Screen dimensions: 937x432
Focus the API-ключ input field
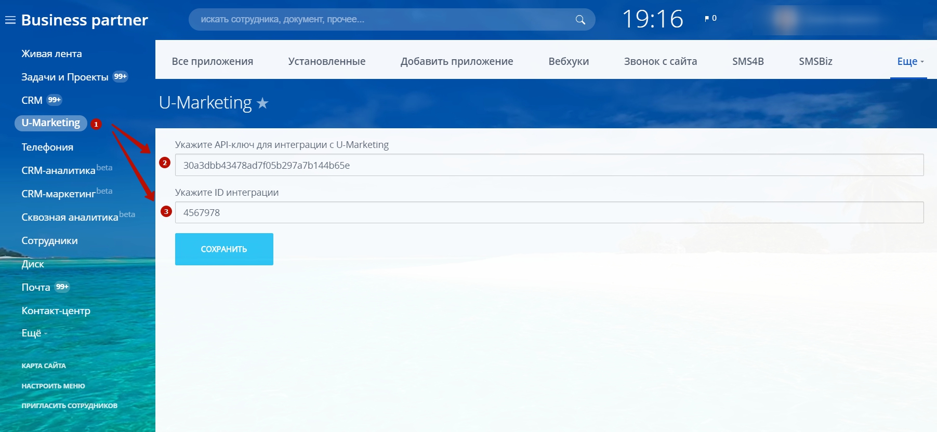[549, 165]
